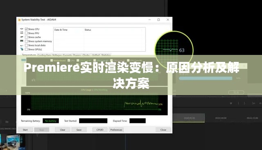The height and width of the screenshot is (150, 262).
Task: Click the 00:01:15:00 Premiere timeline marker
Action: click(252, 118)
